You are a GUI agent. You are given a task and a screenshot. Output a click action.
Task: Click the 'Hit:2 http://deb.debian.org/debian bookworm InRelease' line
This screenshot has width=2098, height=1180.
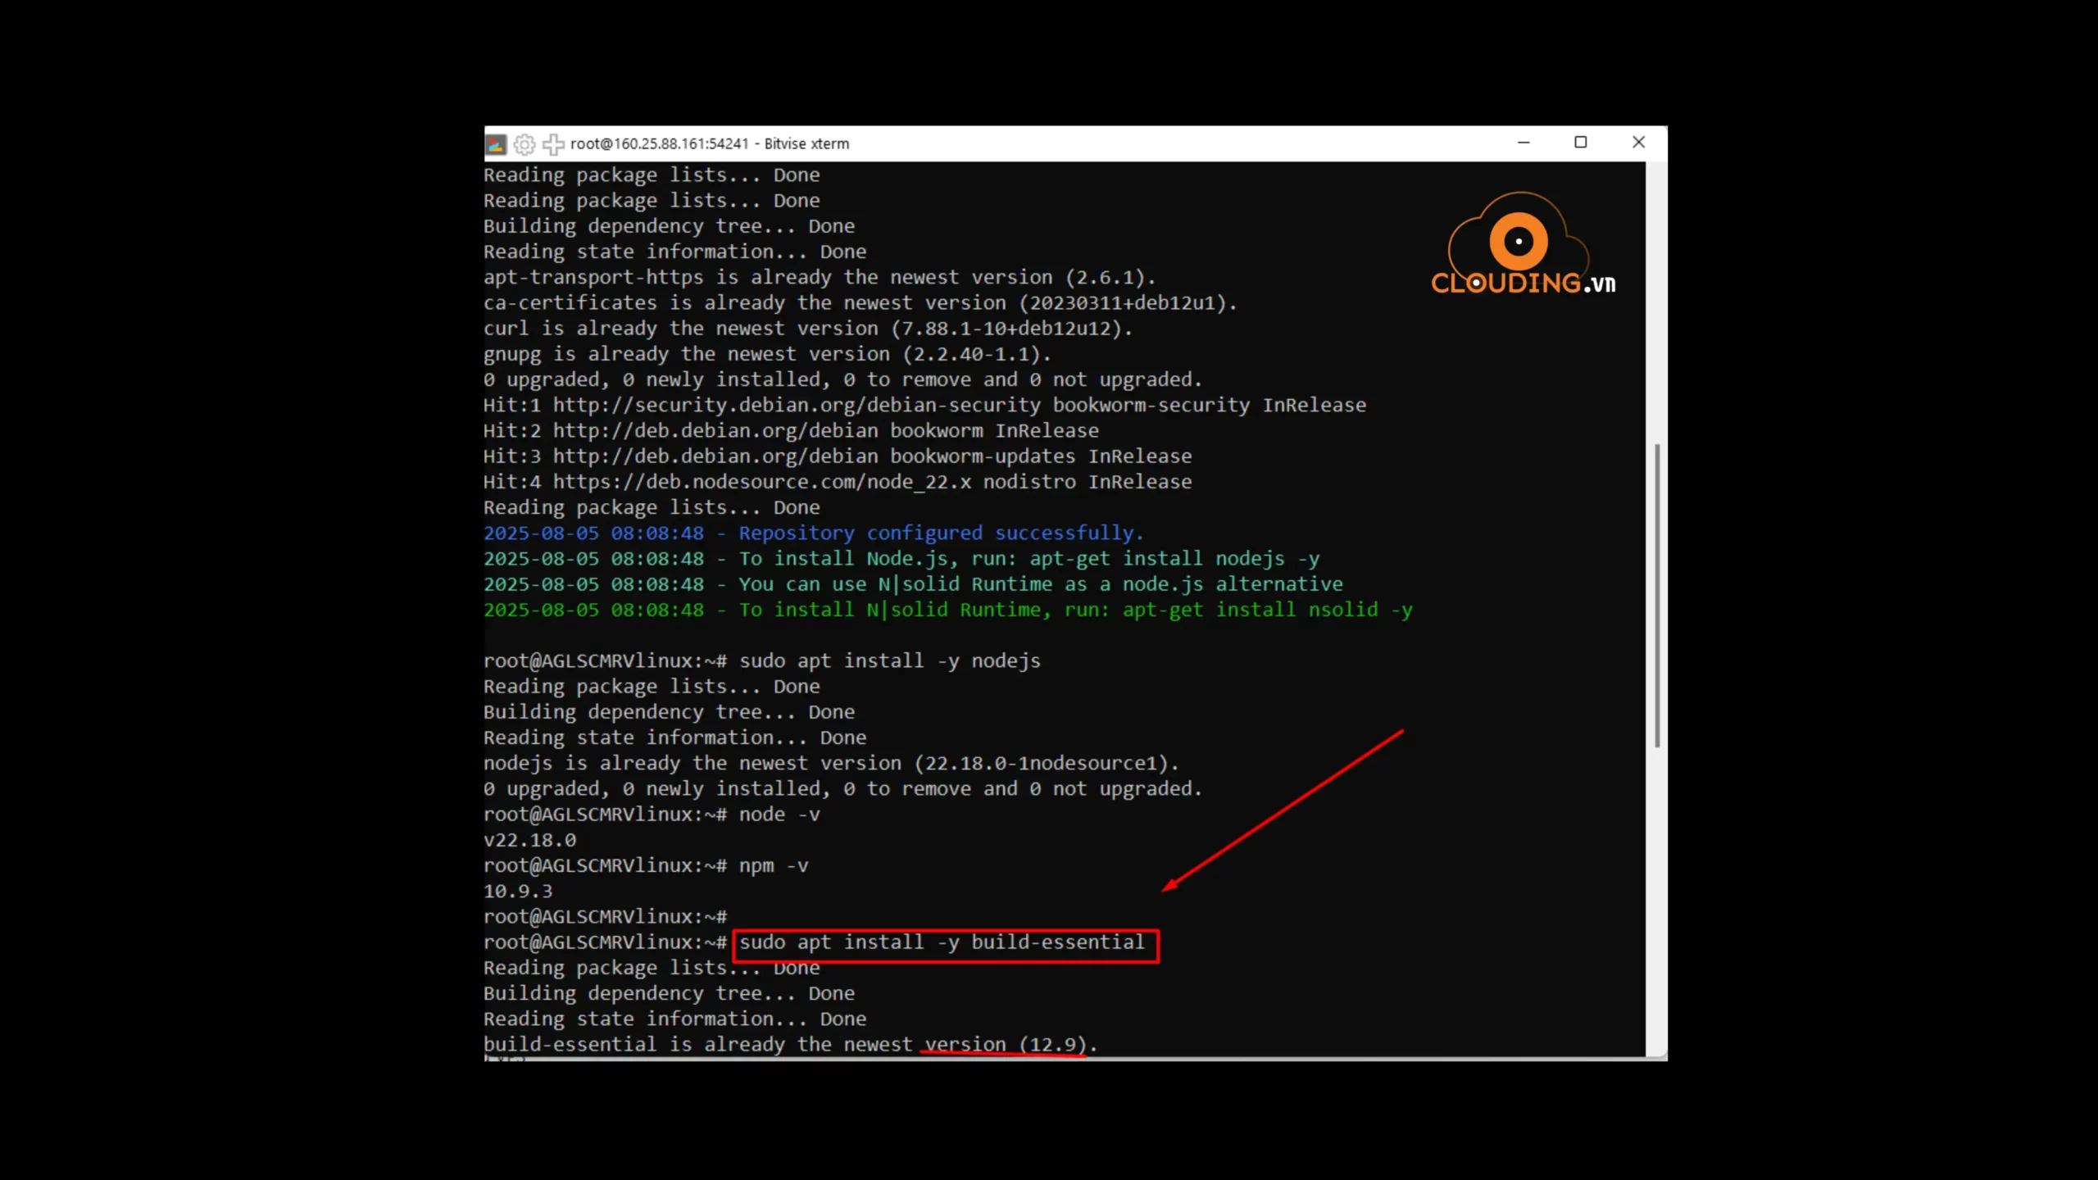click(x=791, y=431)
